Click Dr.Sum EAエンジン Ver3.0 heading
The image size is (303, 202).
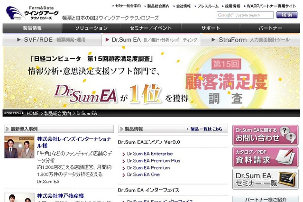click(x=149, y=142)
